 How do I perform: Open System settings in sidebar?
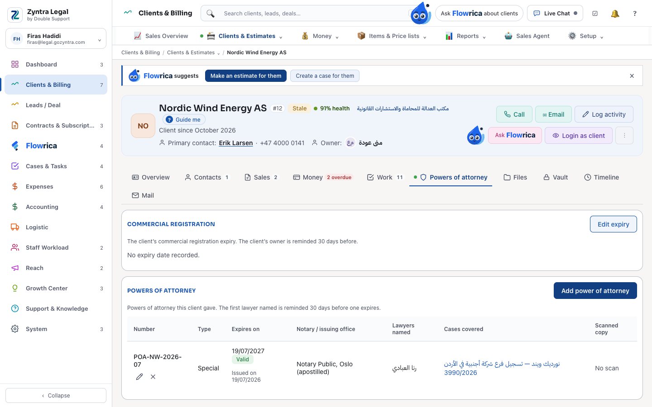(x=56, y=329)
